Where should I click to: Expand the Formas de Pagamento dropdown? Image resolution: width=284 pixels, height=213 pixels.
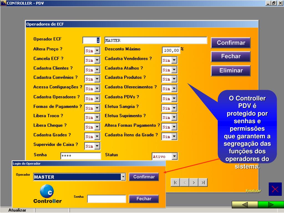pos(97,108)
